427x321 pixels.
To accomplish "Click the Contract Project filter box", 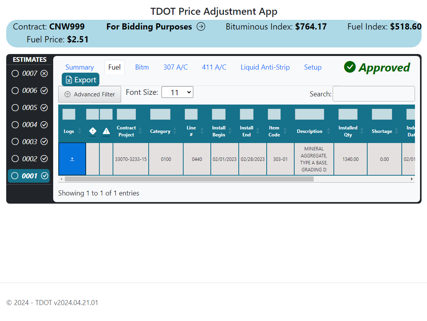I will 127,114.
